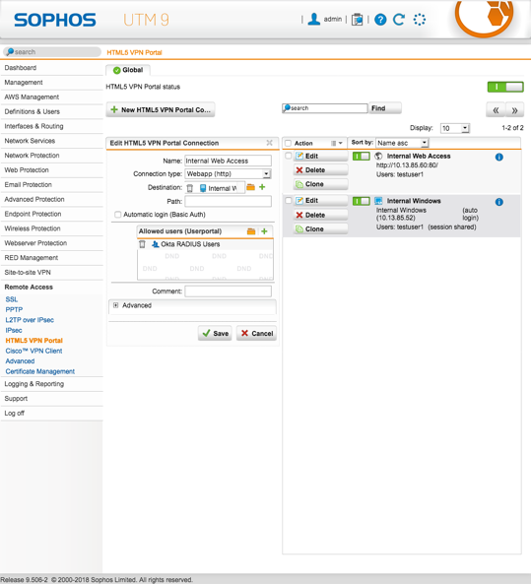Remove Okta RADIUS Users with trash icon
This screenshot has width=531, height=584.
[142, 244]
